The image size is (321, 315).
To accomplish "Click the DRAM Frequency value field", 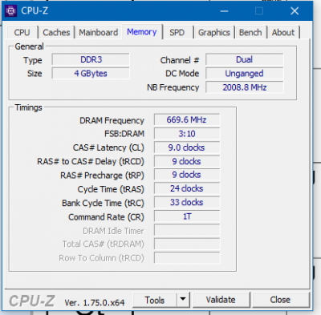I will (187, 119).
